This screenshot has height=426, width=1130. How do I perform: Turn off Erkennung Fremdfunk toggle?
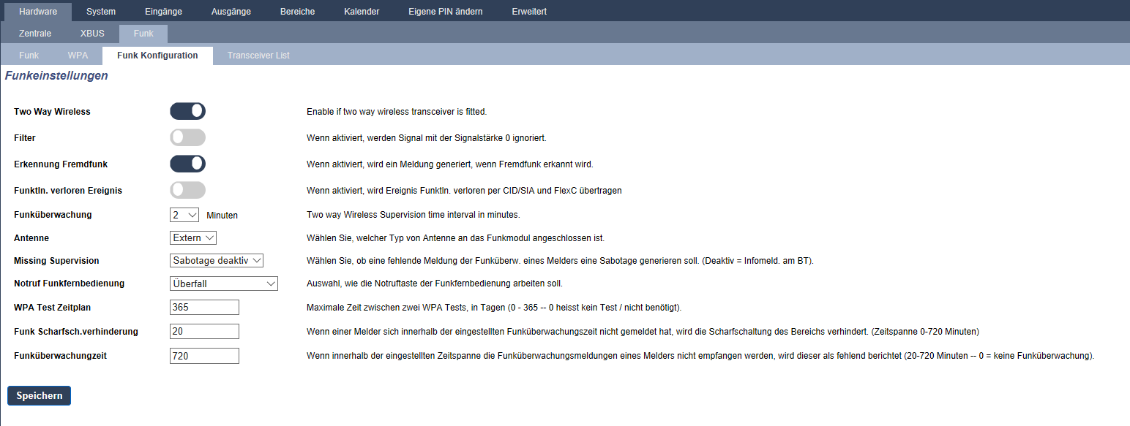pos(187,164)
